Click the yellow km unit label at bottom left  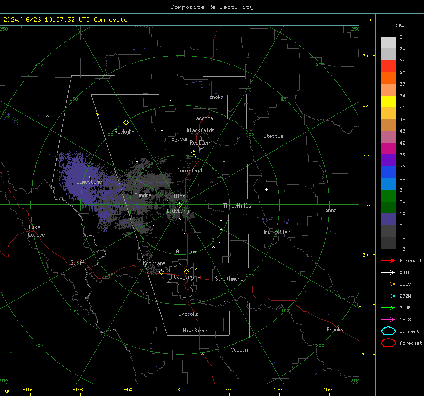tap(7, 391)
